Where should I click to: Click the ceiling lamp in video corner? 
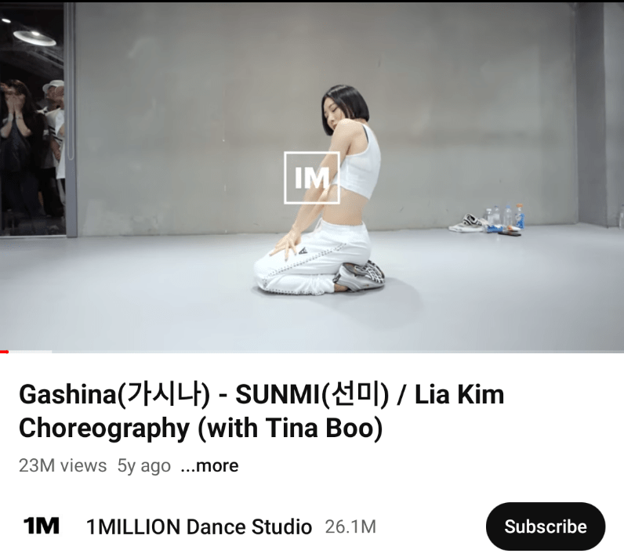[x=34, y=37]
